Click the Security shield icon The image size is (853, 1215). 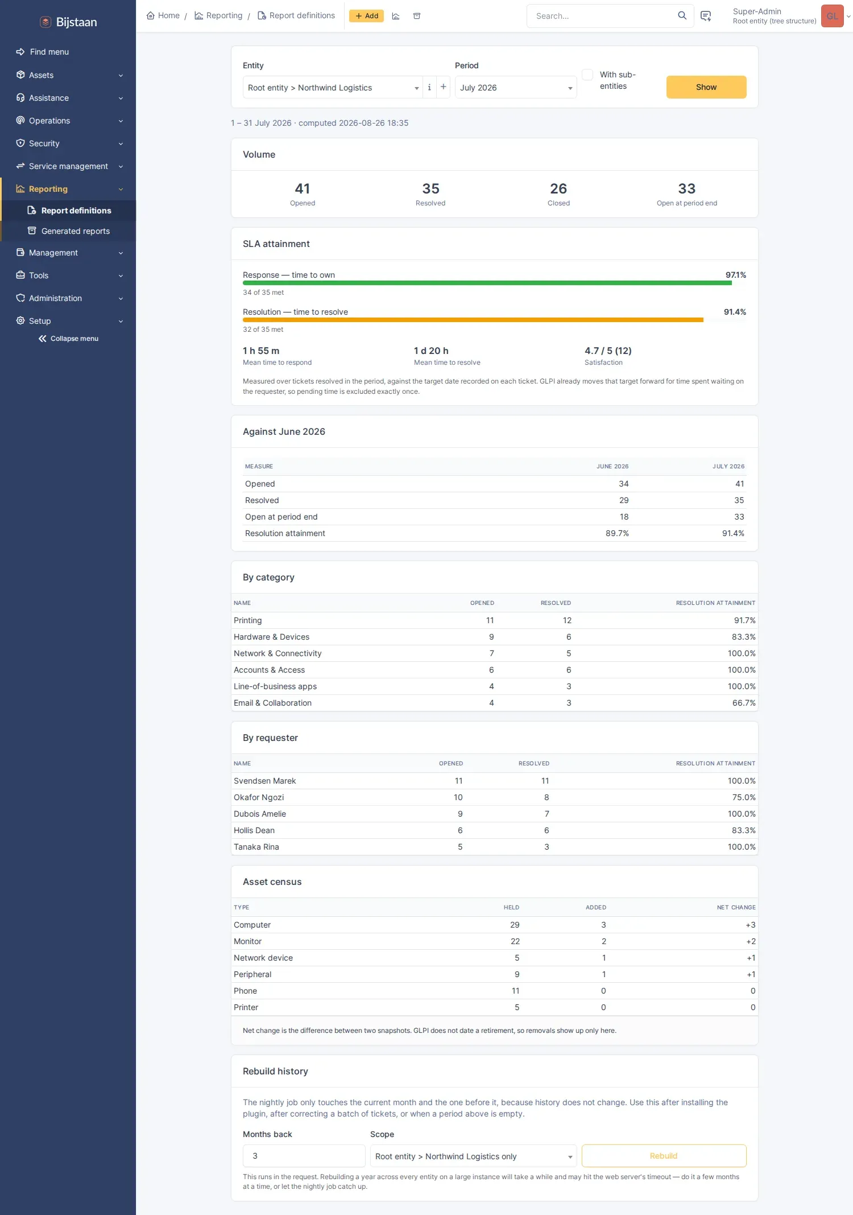[x=20, y=143]
